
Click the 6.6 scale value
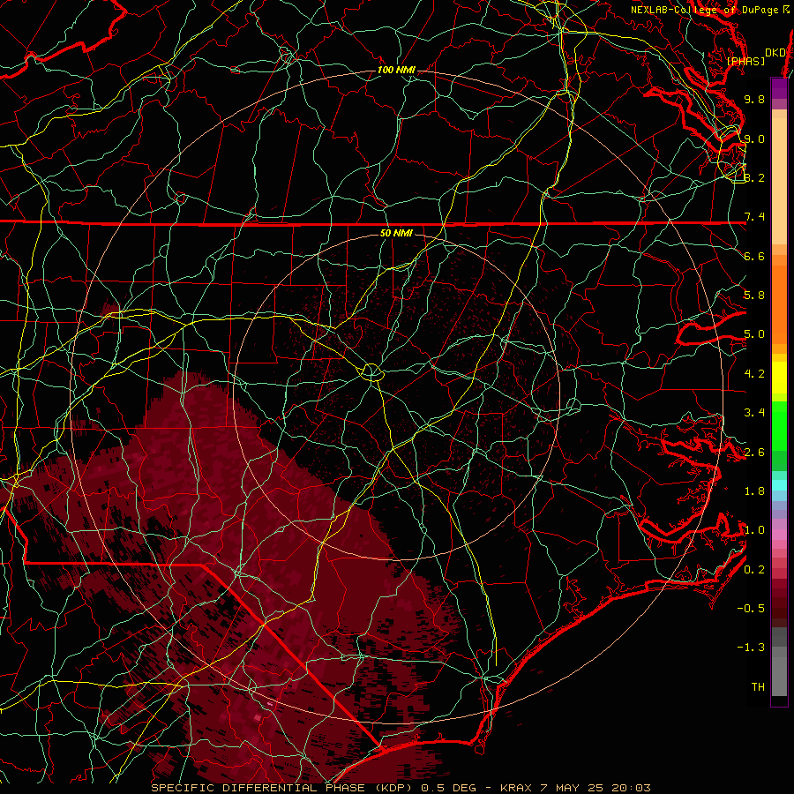[754, 256]
